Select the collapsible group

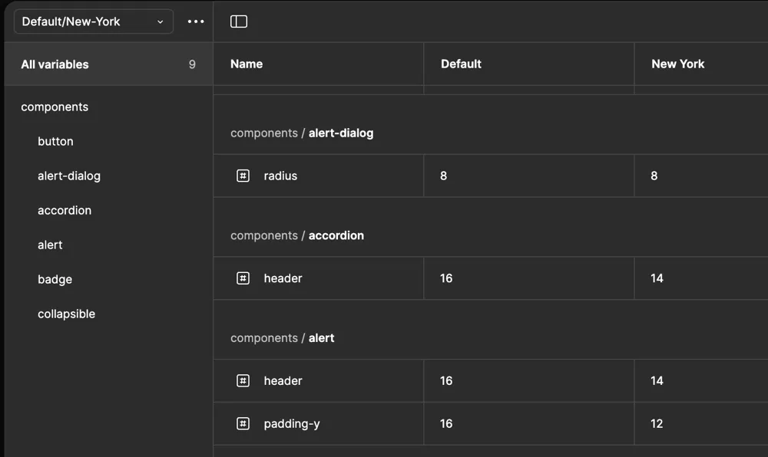[66, 314]
